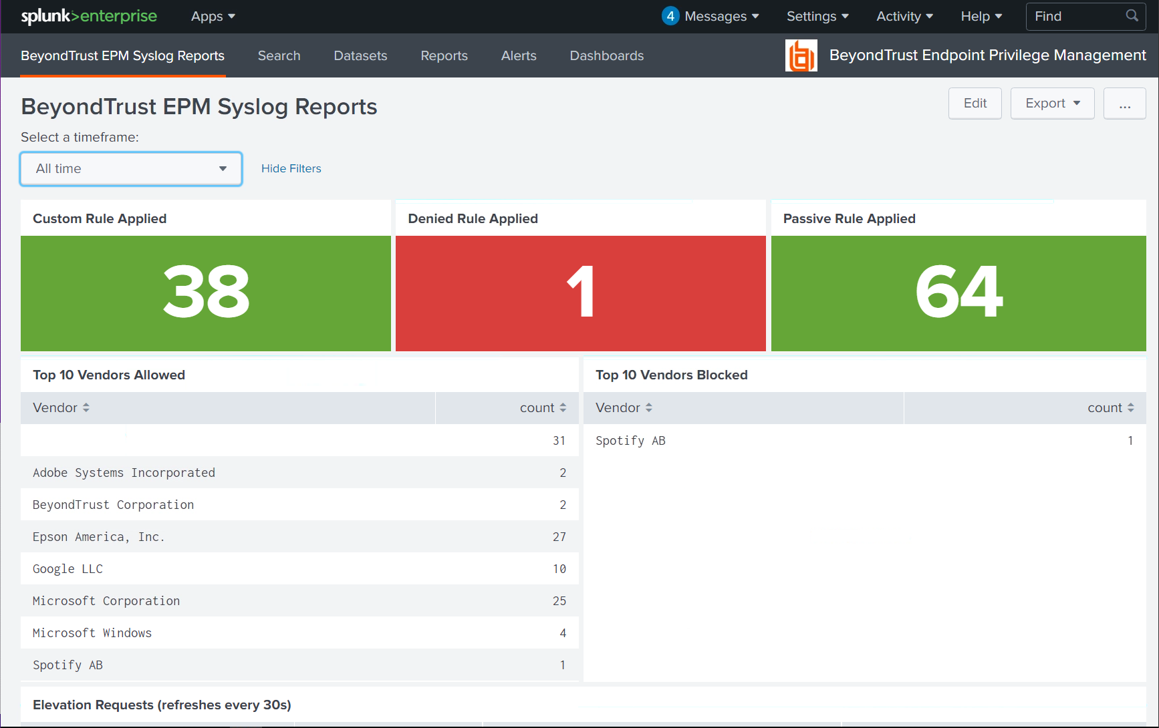Click the count value 25

point(559,601)
